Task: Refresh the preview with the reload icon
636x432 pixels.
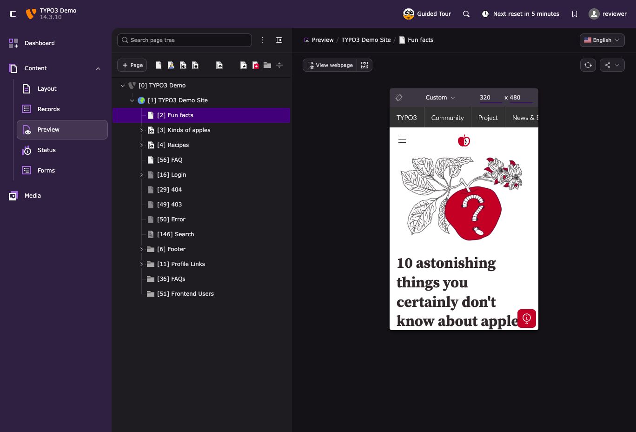Action: pyautogui.click(x=588, y=65)
